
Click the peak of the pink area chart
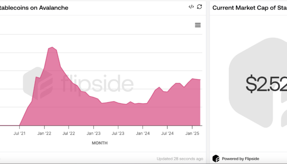pyautogui.click(x=52, y=48)
